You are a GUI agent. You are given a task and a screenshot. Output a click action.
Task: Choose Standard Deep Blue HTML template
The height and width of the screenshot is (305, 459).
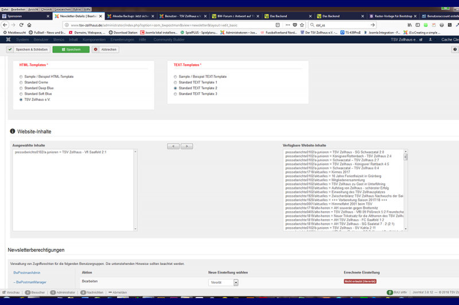[21, 88]
